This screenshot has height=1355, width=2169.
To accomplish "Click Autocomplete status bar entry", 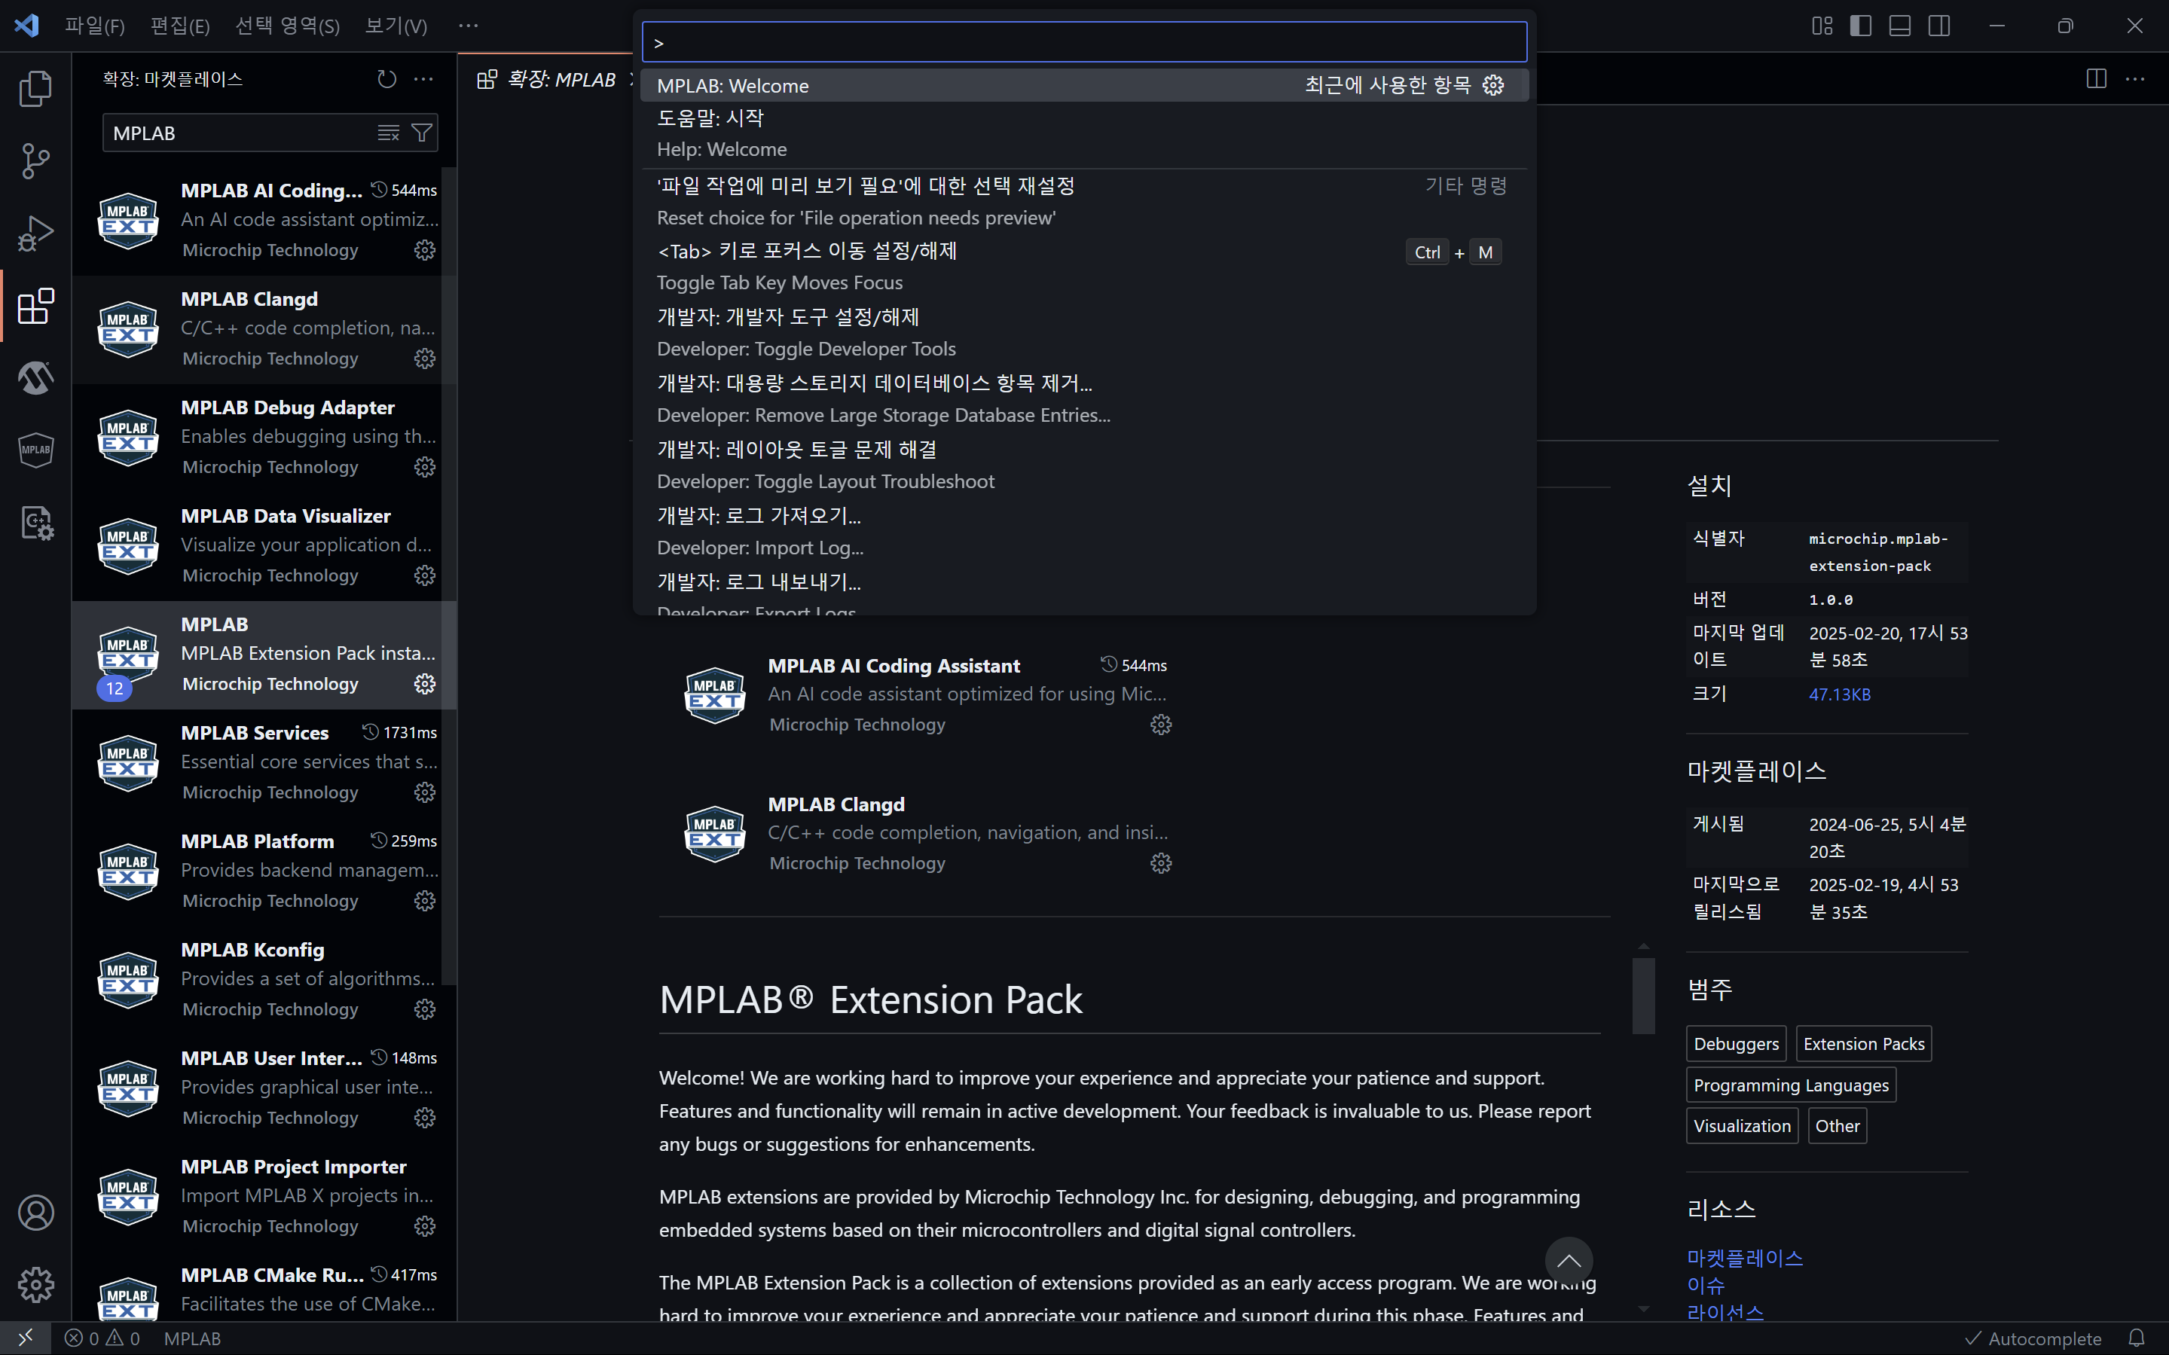I will point(2033,1338).
